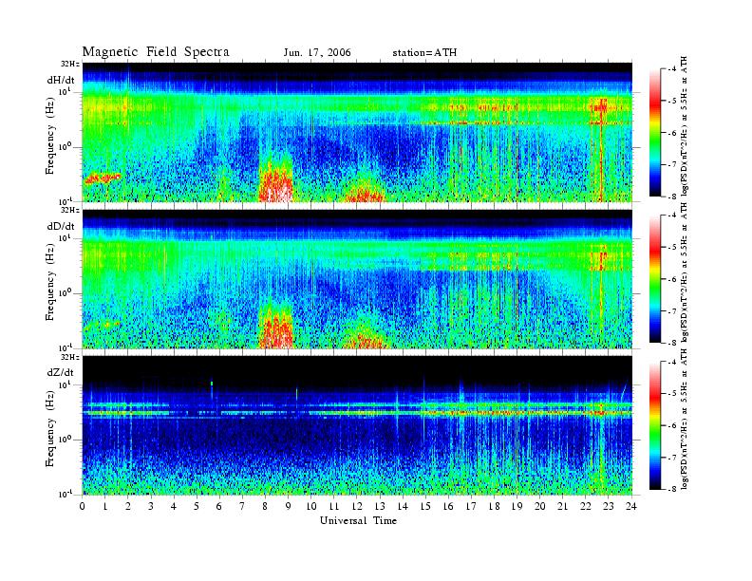This screenshot has height=581, width=752.
Task: Click the "station=ATH" label
Action: [x=424, y=53]
